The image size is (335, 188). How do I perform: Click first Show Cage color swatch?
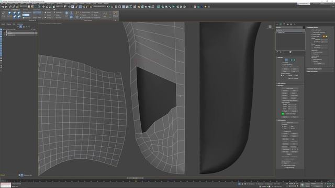click(323, 37)
